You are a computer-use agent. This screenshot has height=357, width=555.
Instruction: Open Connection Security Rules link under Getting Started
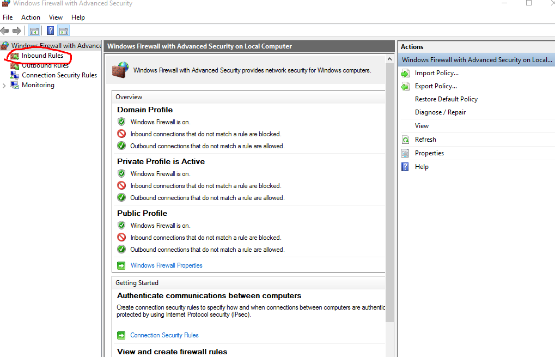point(164,335)
